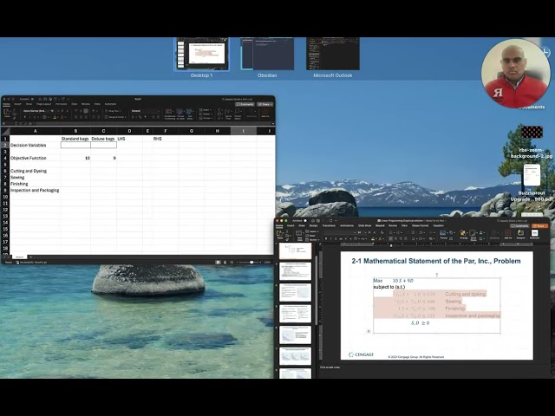Image resolution: width=555 pixels, height=416 pixels.
Task: Open General number format dropdown in Excel
Action: [145, 111]
